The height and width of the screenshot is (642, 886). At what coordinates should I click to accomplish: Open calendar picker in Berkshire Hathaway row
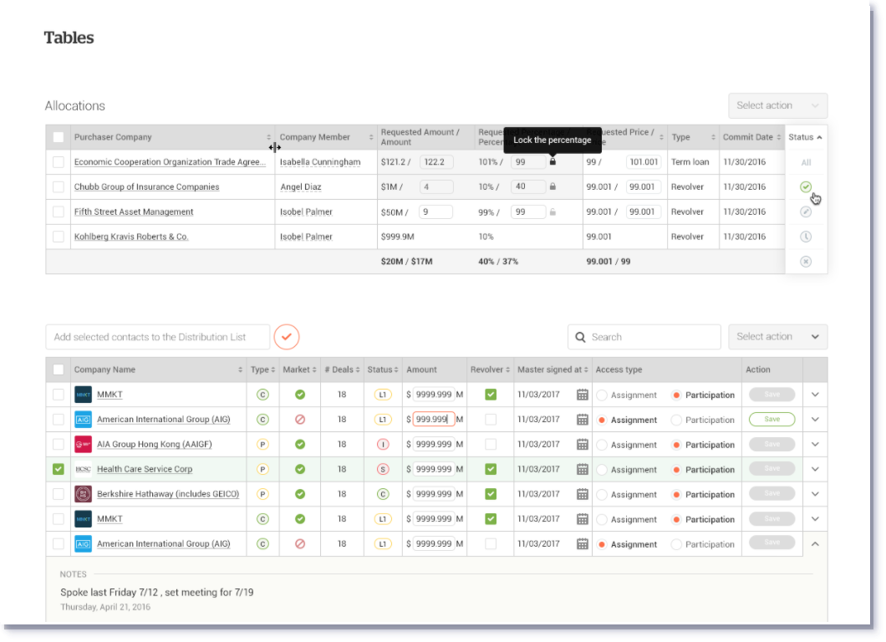(x=583, y=495)
